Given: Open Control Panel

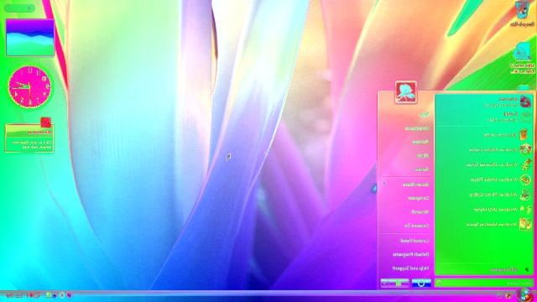Looking at the screenshot, I should click(x=414, y=241).
